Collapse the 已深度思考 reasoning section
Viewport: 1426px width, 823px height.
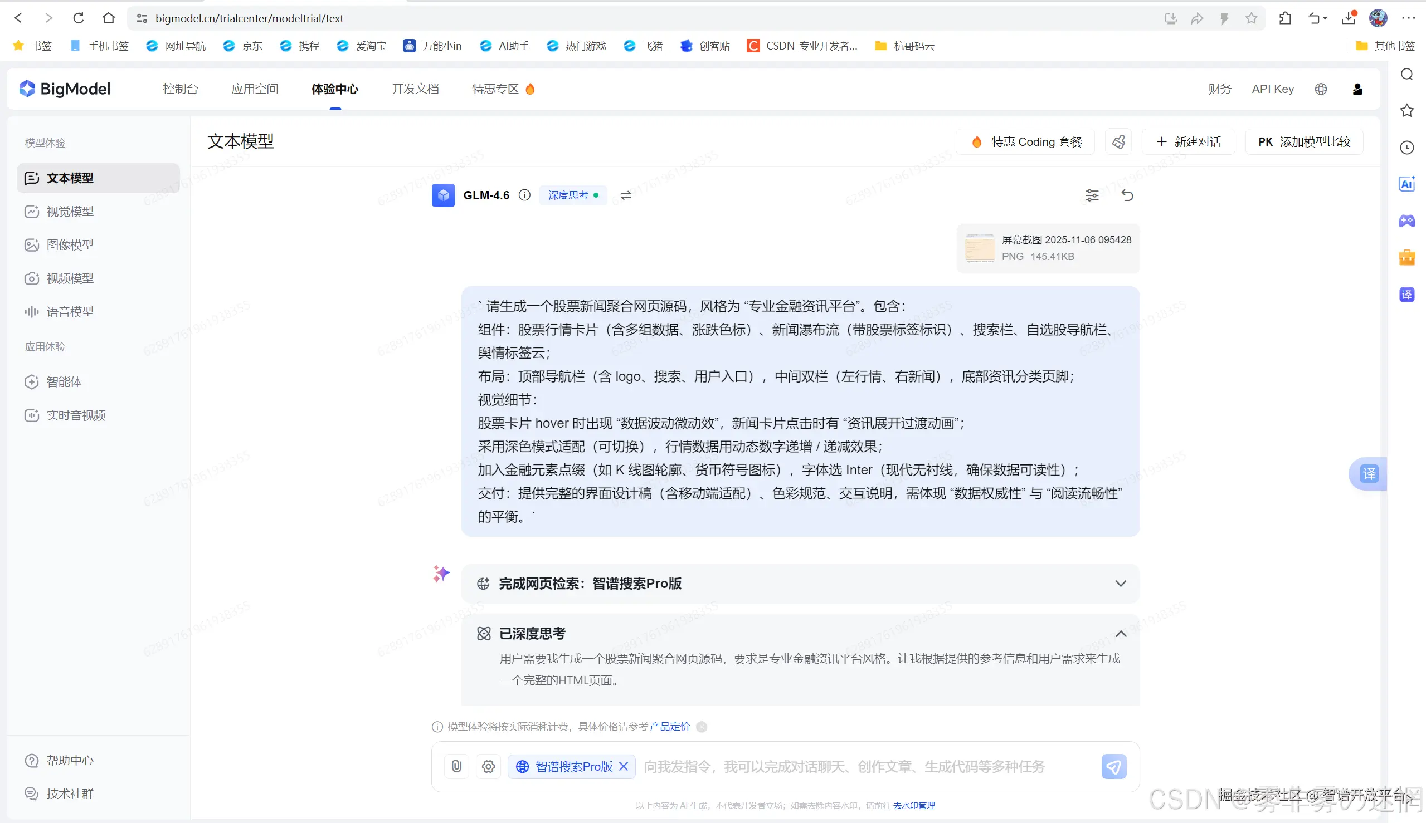(x=1120, y=634)
